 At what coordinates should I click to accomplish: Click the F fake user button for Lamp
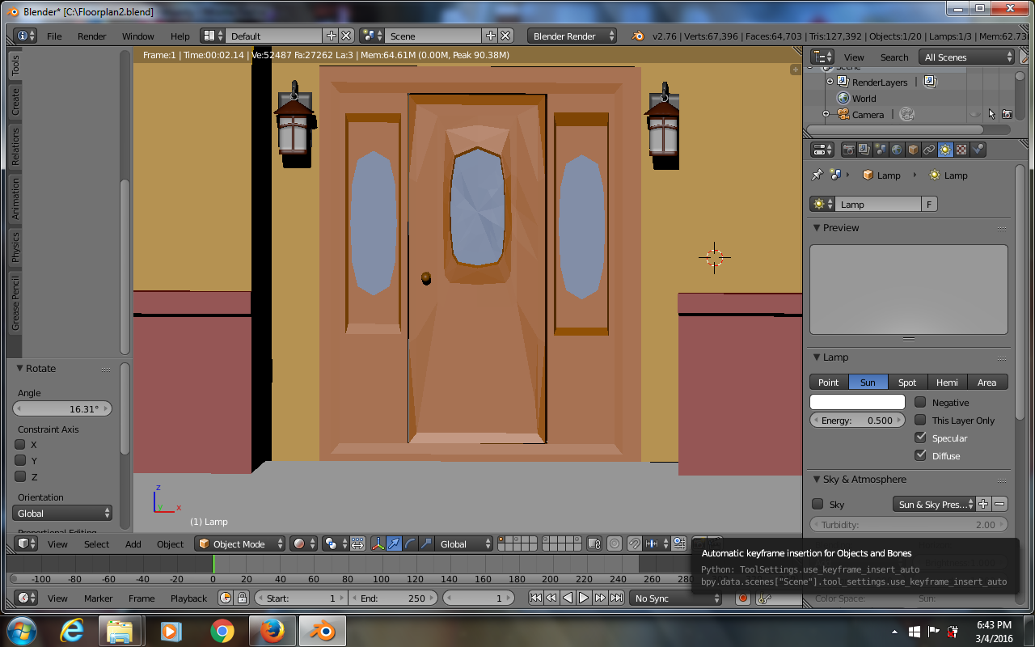click(x=929, y=204)
